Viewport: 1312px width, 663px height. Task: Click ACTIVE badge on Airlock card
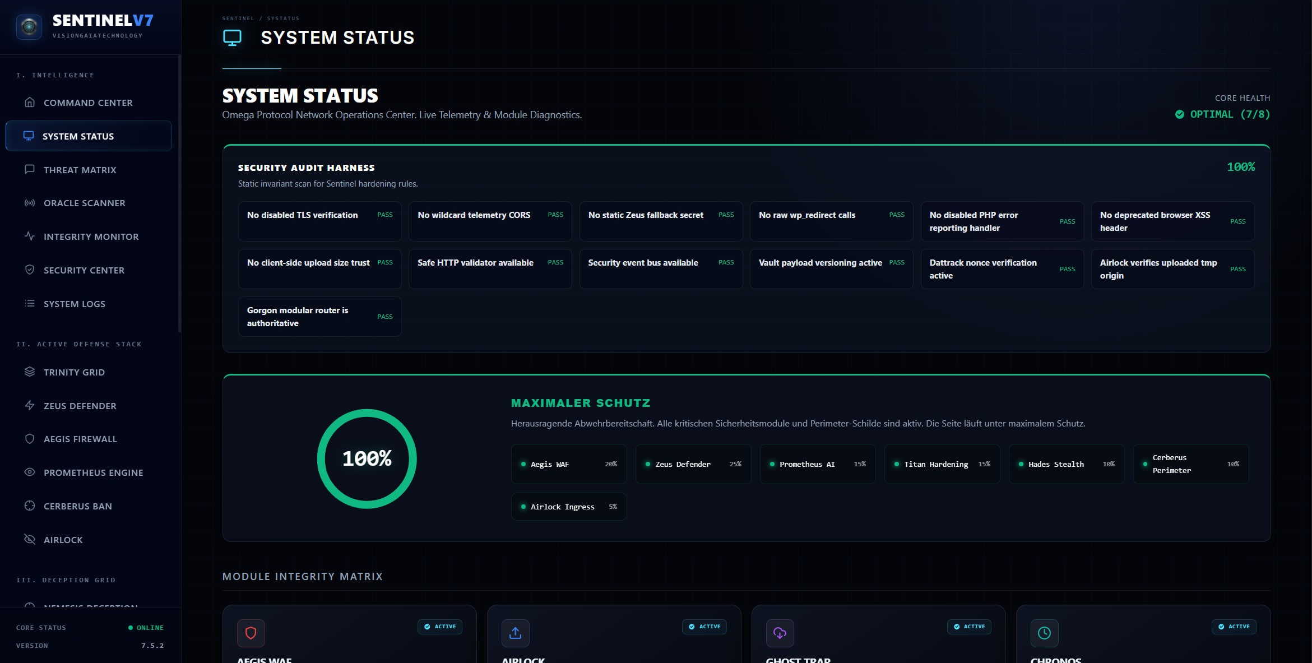pos(704,627)
